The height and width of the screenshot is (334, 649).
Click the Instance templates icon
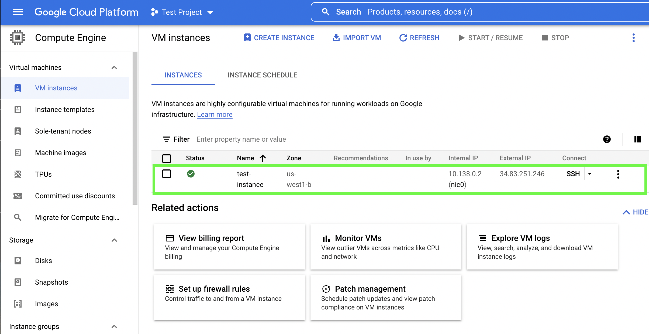pyautogui.click(x=18, y=110)
